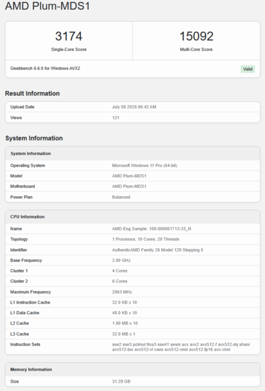The width and height of the screenshot is (265, 391).
Task: Click the Maximum Frequency label
Action: [x=31, y=292]
